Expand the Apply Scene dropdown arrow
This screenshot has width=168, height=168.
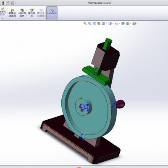pos(131,24)
